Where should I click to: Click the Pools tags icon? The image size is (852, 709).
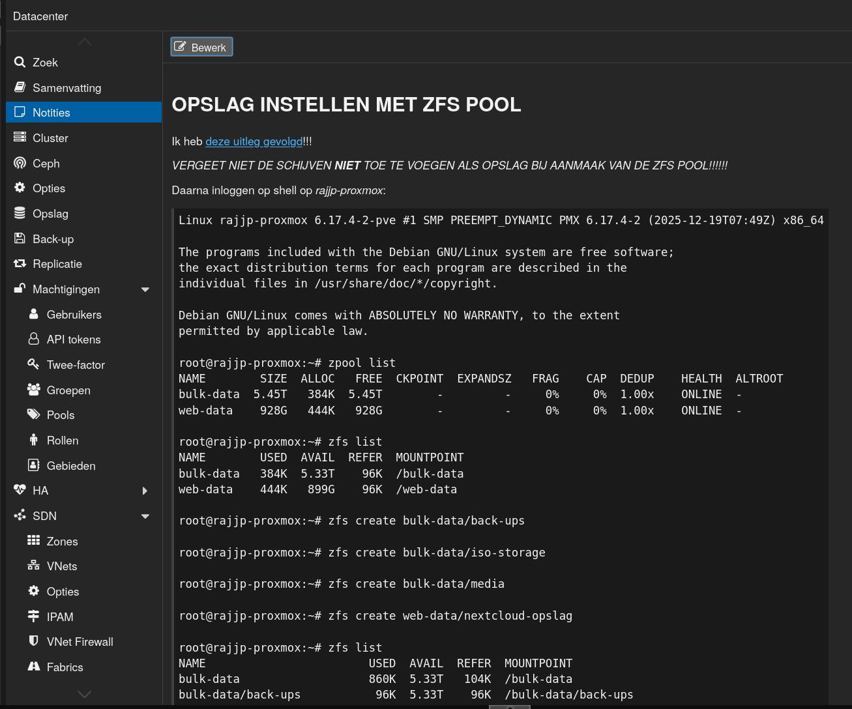33,414
